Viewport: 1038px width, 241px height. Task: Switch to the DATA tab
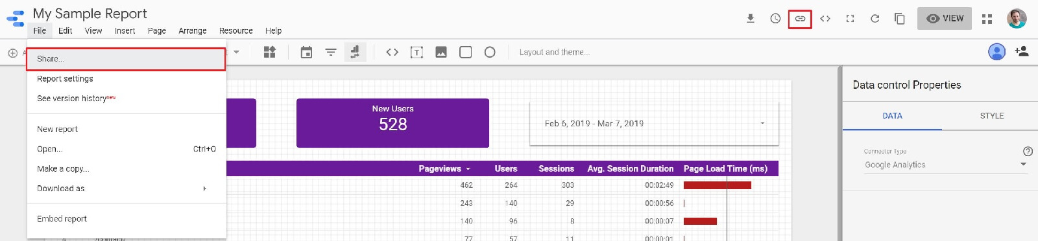892,116
